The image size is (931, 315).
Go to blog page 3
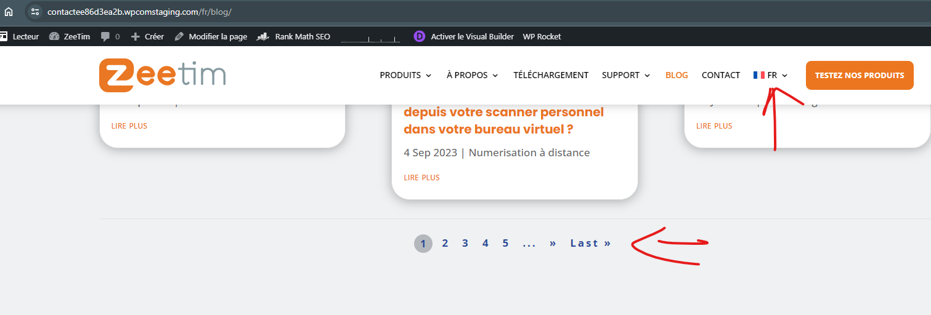pyautogui.click(x=465, y=243)
